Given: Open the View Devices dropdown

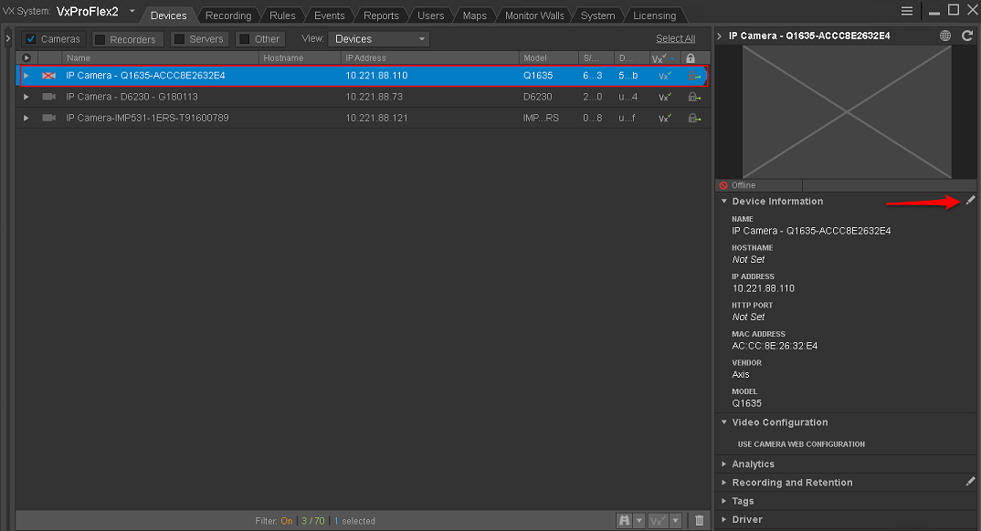Looking at the screenshot, I should (378, 39).
